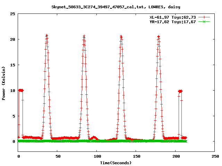222x166 pixels.
Task: Click the 10 K calibration plateau at the start
Action: pyautogui.click(x=21, y=90)
